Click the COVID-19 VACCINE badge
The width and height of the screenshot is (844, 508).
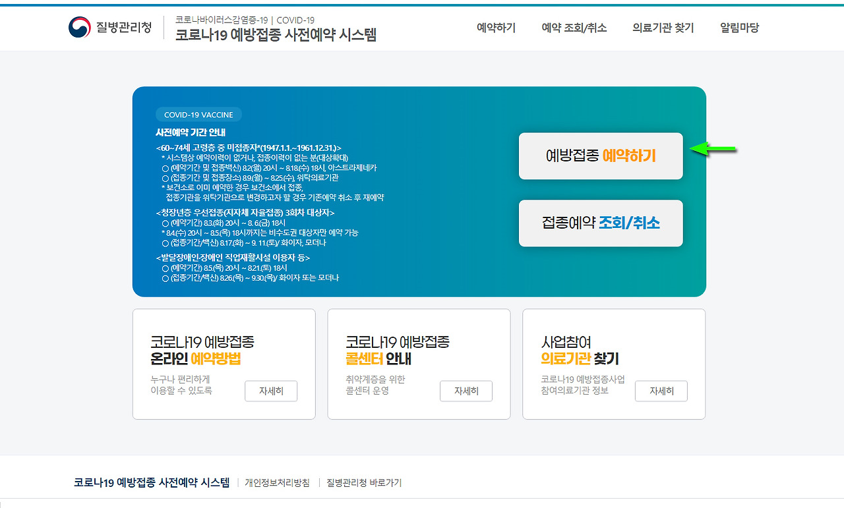(198, 115)
